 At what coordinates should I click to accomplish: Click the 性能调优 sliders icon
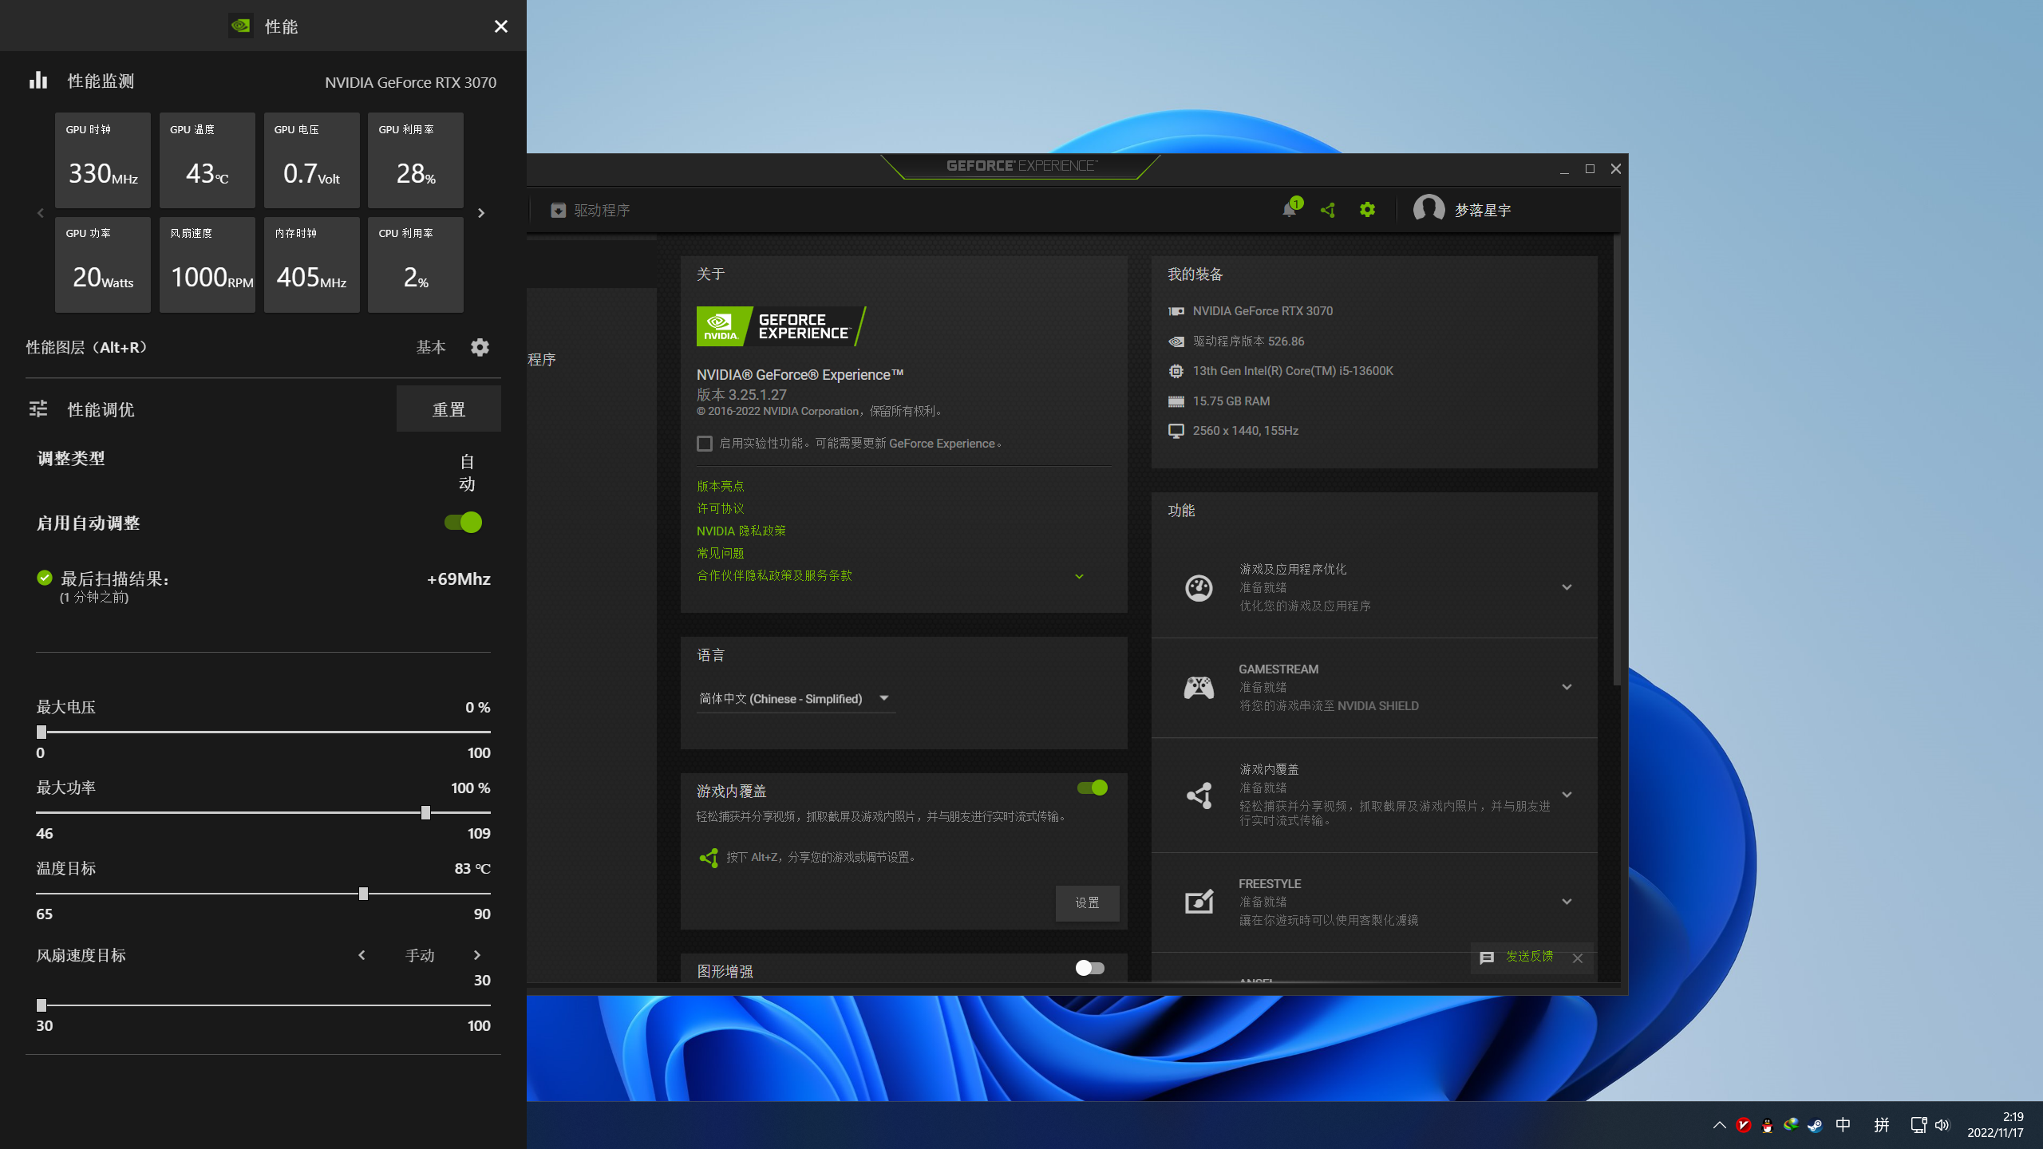38,409
